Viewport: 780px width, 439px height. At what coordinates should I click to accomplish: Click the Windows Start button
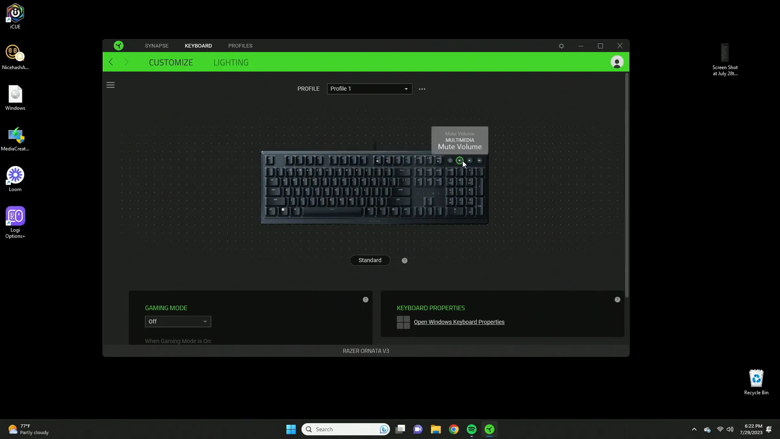[x=291, y=430]
